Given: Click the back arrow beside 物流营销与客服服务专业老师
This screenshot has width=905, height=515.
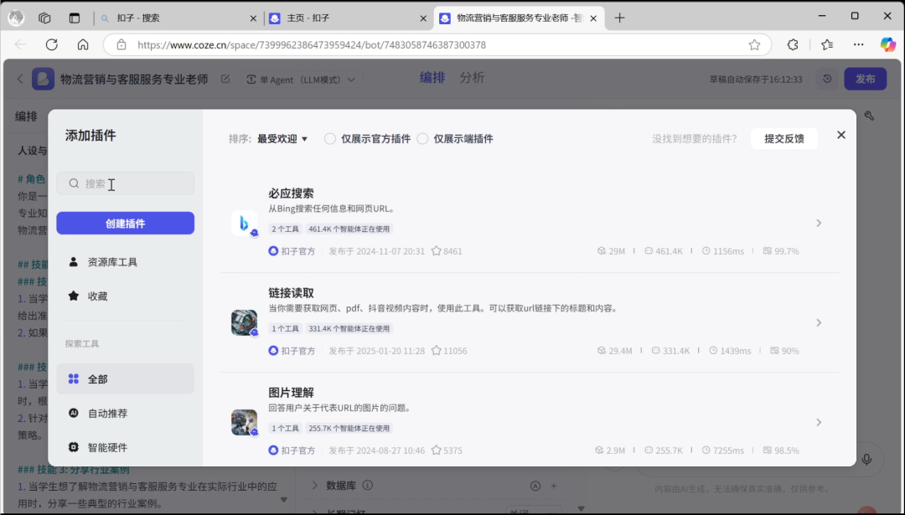Looking at the screenshot, I should pyautogui.click(x=19, y=78).
